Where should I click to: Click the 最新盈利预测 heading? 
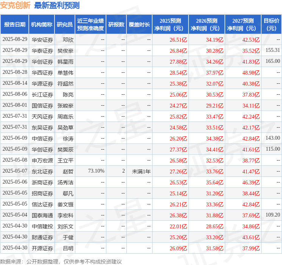pos(57,6)
